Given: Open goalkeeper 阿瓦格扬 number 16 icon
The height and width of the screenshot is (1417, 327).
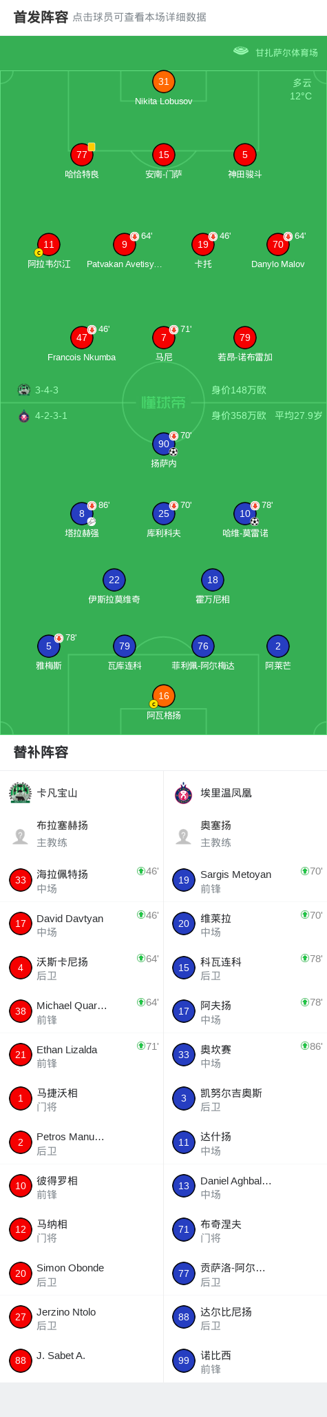Looking at the screenshot, I should point(163,696).
